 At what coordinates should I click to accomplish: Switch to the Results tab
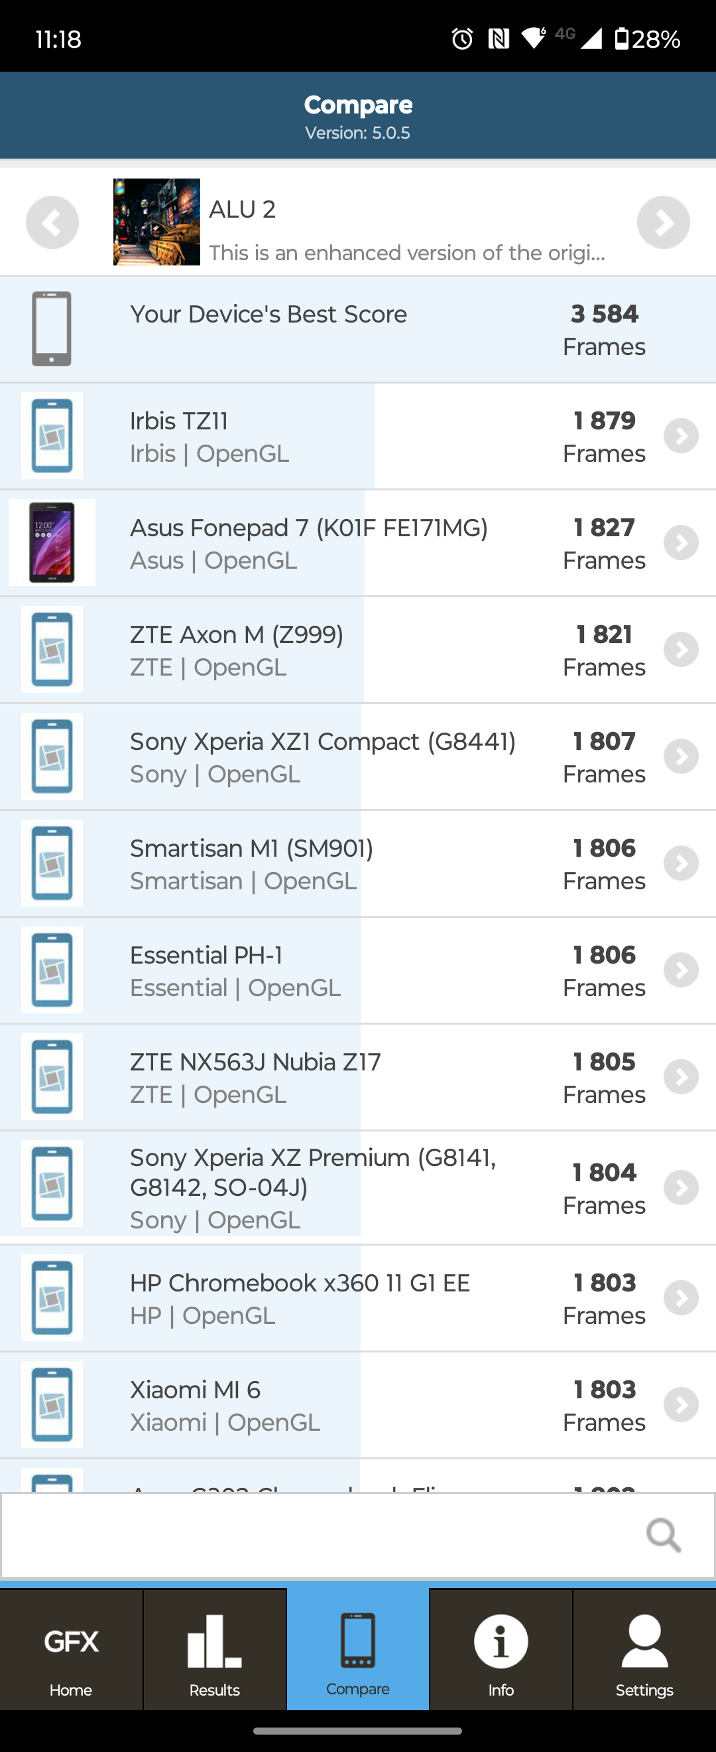tap(215, 1650)
